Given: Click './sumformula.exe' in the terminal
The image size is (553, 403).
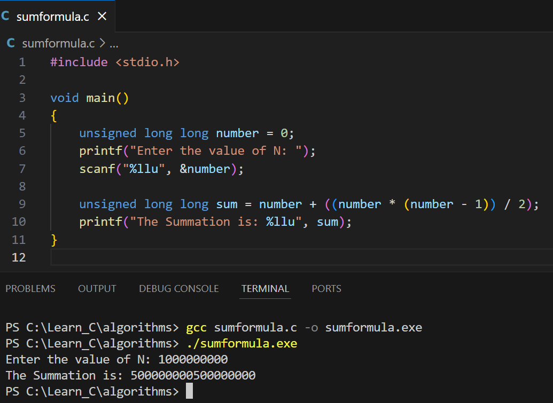Looking at the screenshot, I should point(242,343).
